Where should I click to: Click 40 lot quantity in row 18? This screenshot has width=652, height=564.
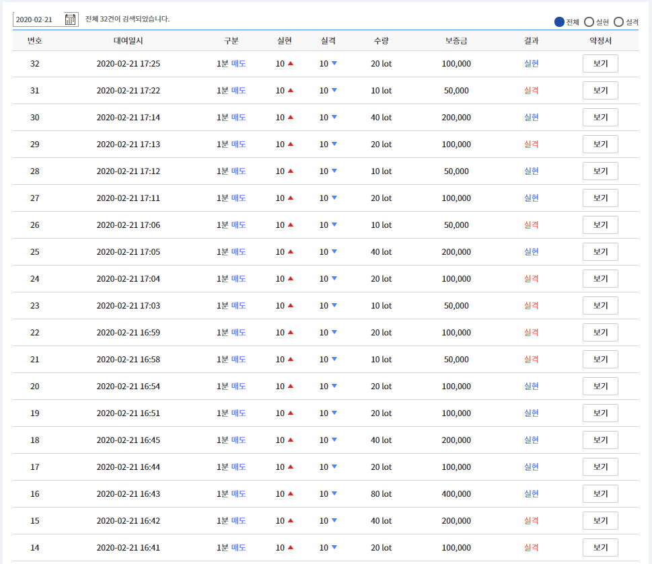click(382, 440)
